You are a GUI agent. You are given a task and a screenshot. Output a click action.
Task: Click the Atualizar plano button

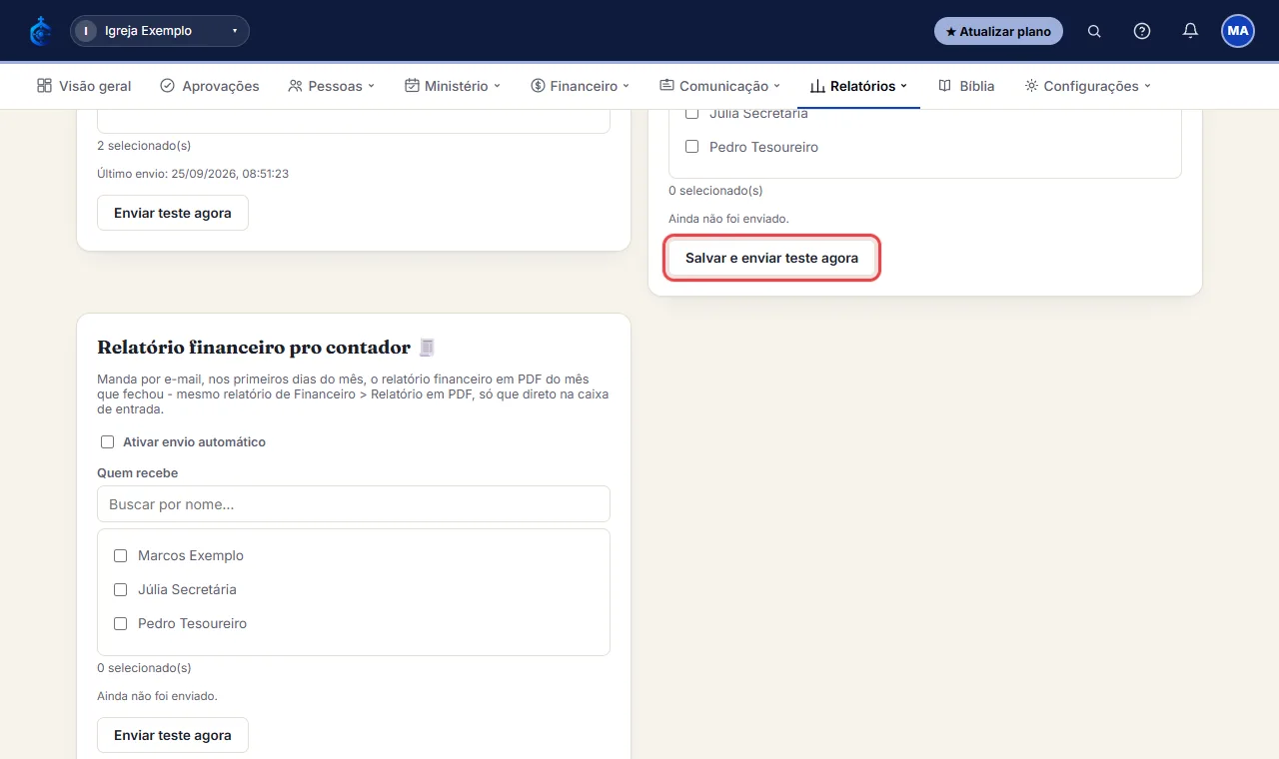(x=998, y=31)
